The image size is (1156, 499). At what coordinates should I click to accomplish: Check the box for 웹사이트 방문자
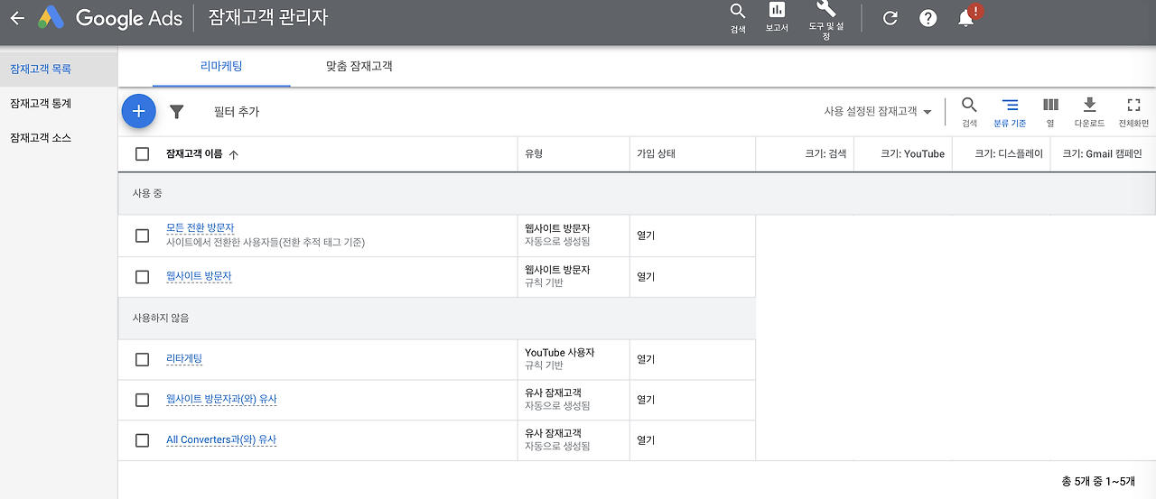pos(142,277)
